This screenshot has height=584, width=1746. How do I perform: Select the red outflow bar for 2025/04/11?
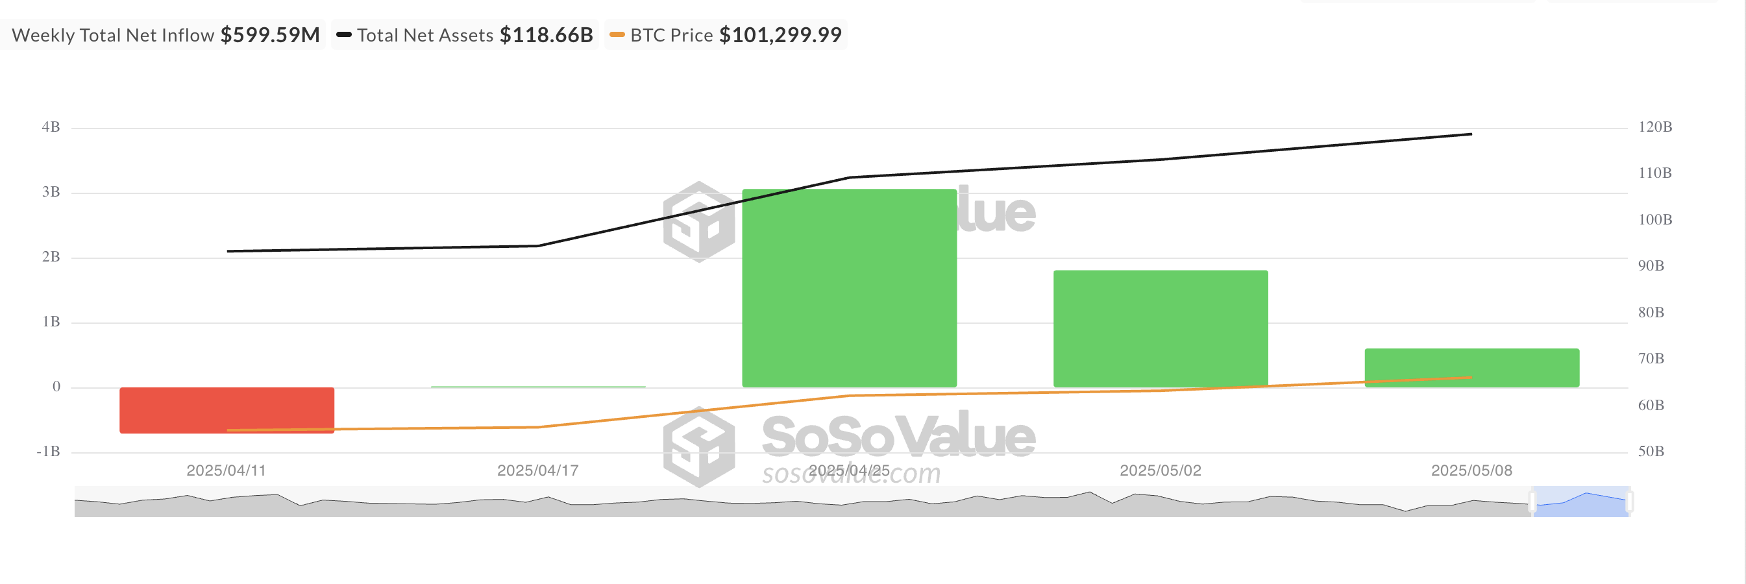click(x=227, y=410)
